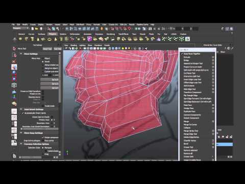Click the Tool Help button

(x=58, y=49)
